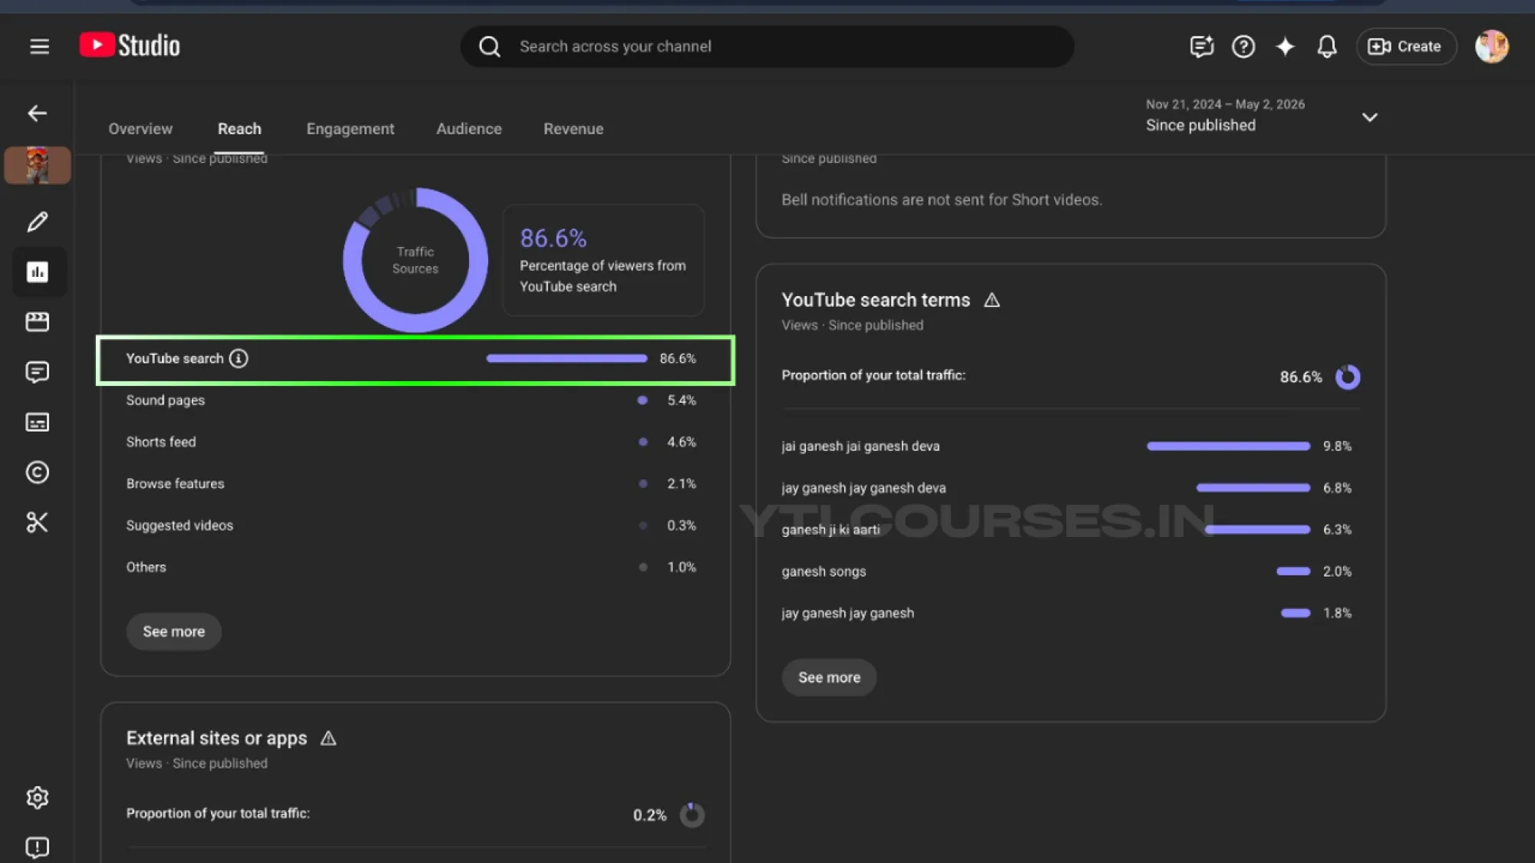The width and height of the screenshot is (1535, 863).
Task: Click the 6.3% bar for ganesh ji ki aarti
Action: coord(1257,529)
